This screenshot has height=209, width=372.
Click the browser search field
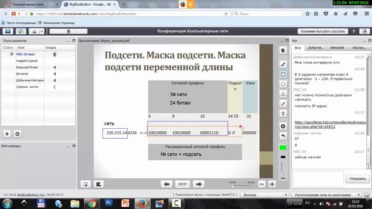point(267,14)
